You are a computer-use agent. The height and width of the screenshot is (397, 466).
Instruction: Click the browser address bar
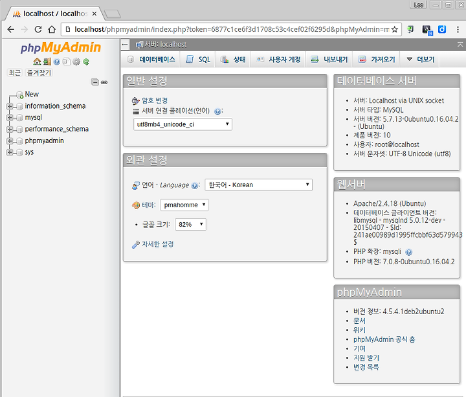coord(231,29)
